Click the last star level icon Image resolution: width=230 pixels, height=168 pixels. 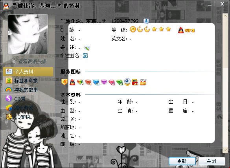point(168,29)
